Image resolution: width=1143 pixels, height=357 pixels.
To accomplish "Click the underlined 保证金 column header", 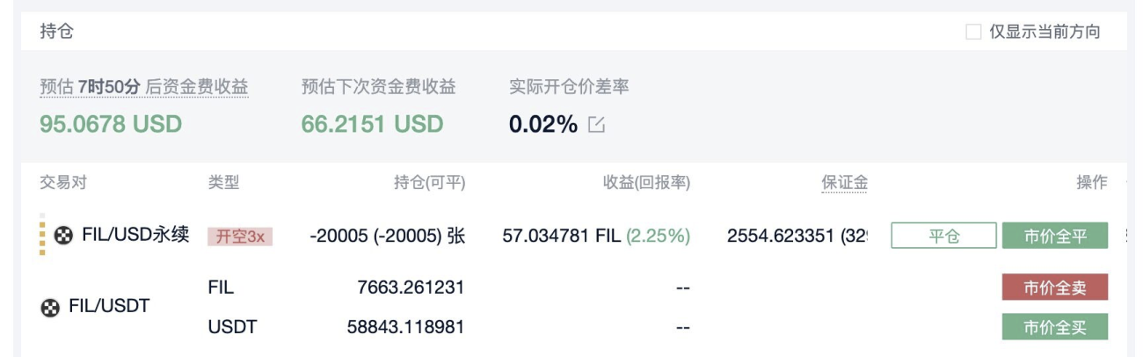I will tap(845, 182).
